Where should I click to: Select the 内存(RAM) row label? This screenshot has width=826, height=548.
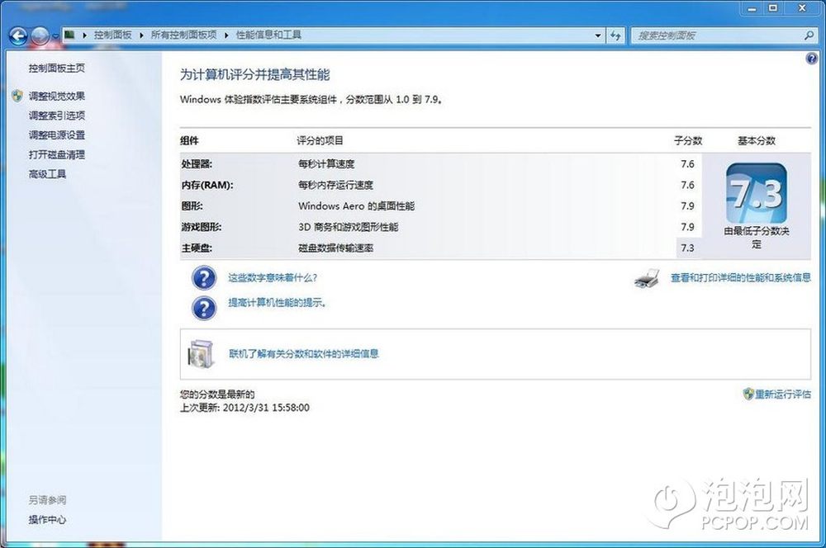tap(207, 185)
